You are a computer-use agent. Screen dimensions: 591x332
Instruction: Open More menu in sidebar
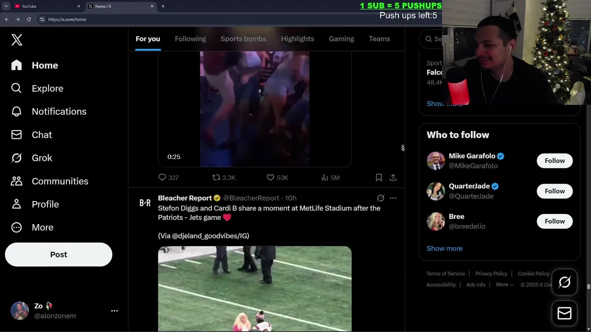pyautogui.click(x=32, y=227)
